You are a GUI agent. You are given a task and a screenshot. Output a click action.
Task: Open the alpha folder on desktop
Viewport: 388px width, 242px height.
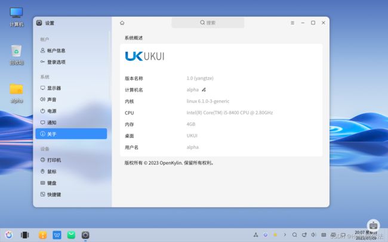pos(17,94)
